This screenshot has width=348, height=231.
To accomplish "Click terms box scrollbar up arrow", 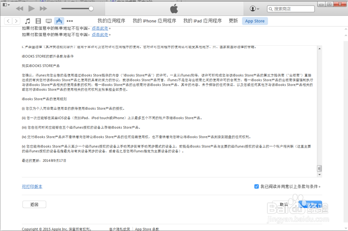I will click(319, 49).
